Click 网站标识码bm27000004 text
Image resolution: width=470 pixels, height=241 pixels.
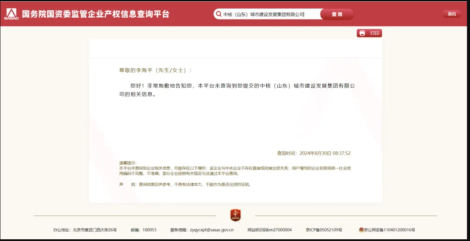coord(270,230)
